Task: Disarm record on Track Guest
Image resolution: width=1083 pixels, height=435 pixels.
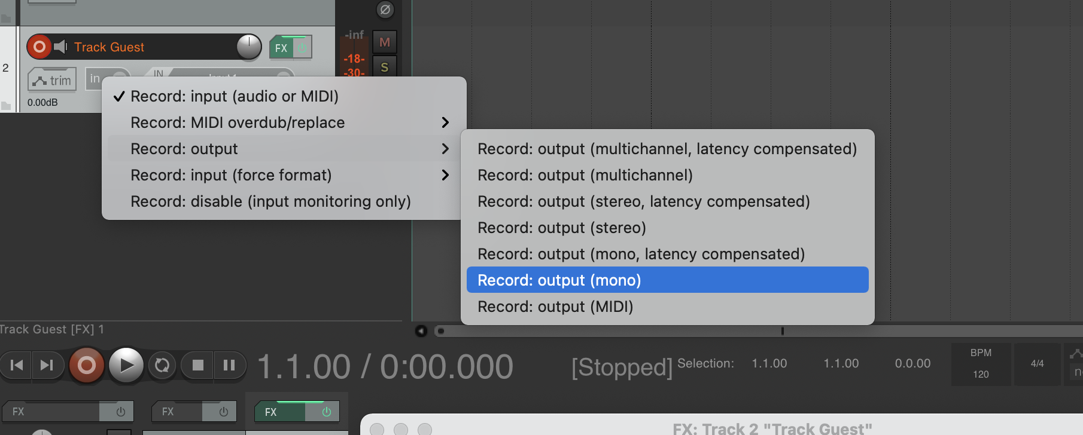Action: [x=39, y=47]
